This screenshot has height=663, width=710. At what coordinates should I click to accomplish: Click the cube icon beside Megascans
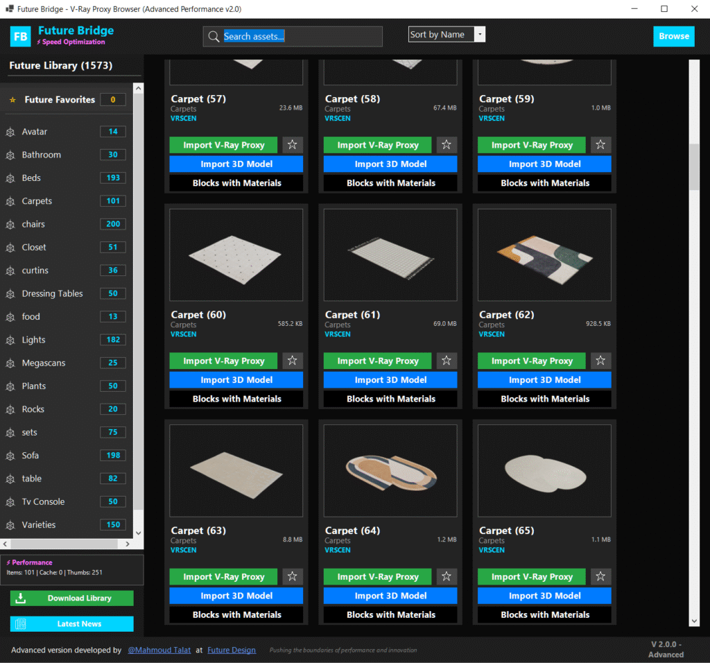(10, 363)
